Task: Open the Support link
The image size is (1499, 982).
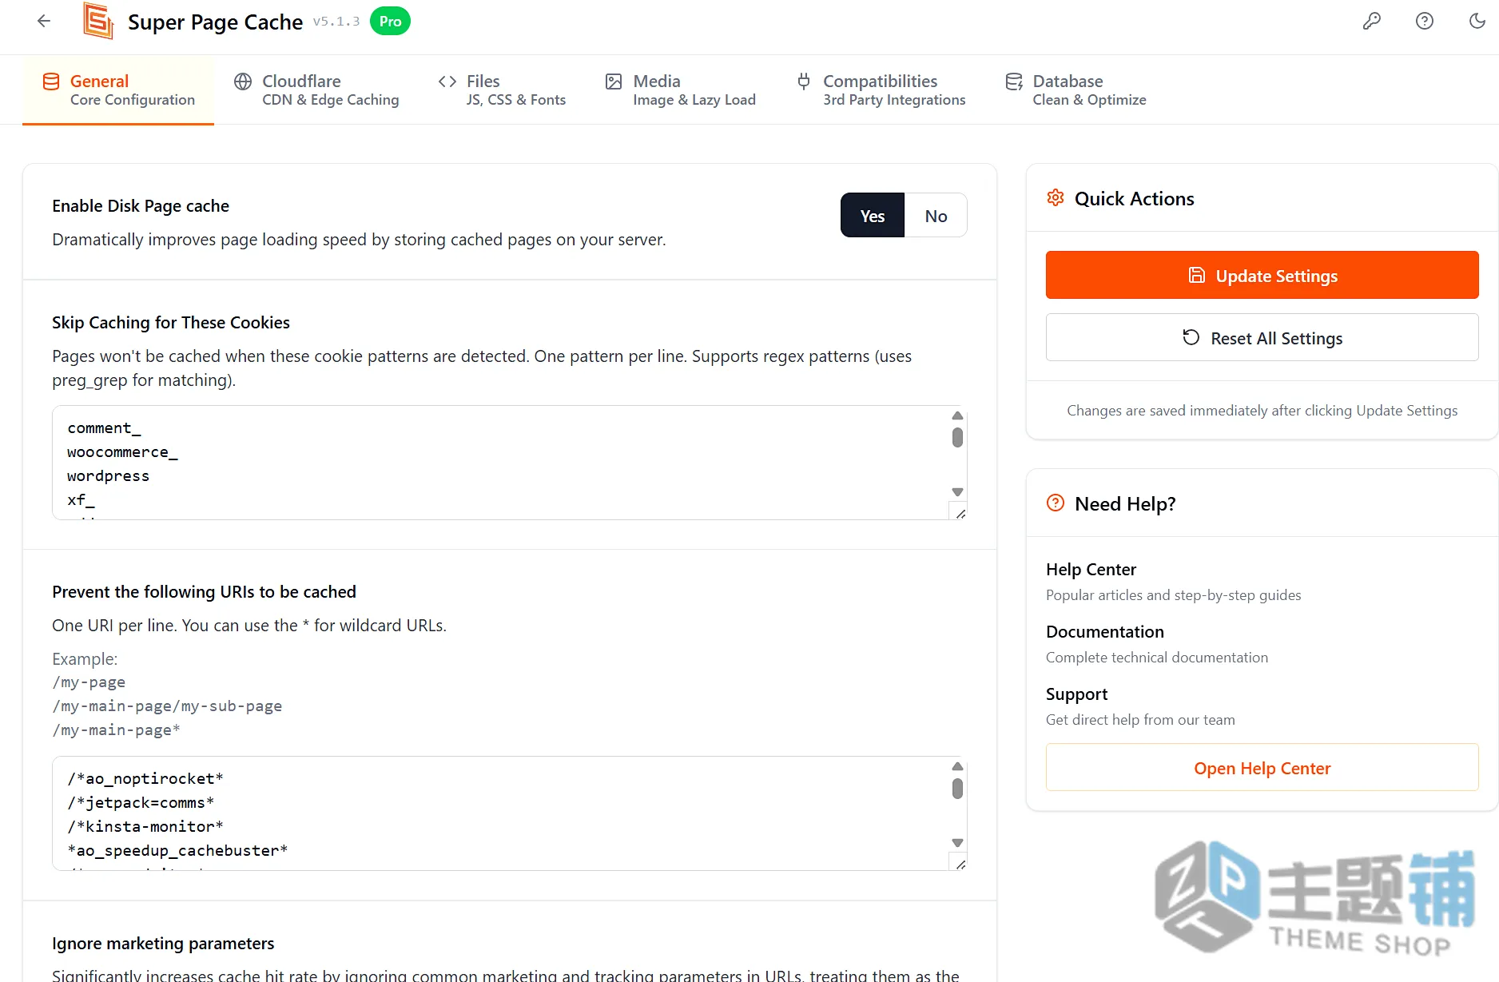Action: click(1076, 694)
